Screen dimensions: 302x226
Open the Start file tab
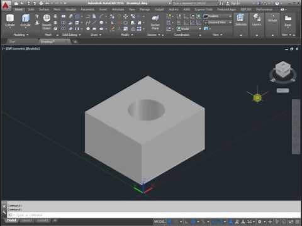13,41
